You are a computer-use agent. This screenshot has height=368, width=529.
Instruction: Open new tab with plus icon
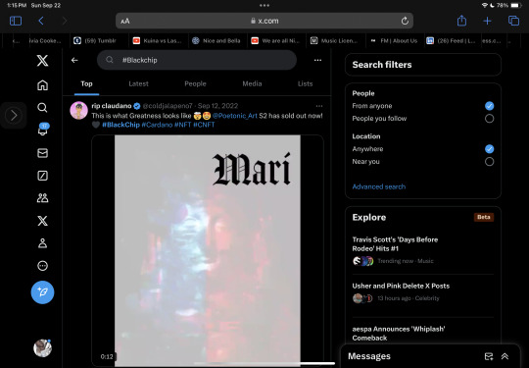click(x=487, y=21)
